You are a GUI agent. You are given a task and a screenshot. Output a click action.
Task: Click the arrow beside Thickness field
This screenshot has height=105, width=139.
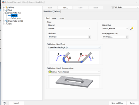coord(89,37)
